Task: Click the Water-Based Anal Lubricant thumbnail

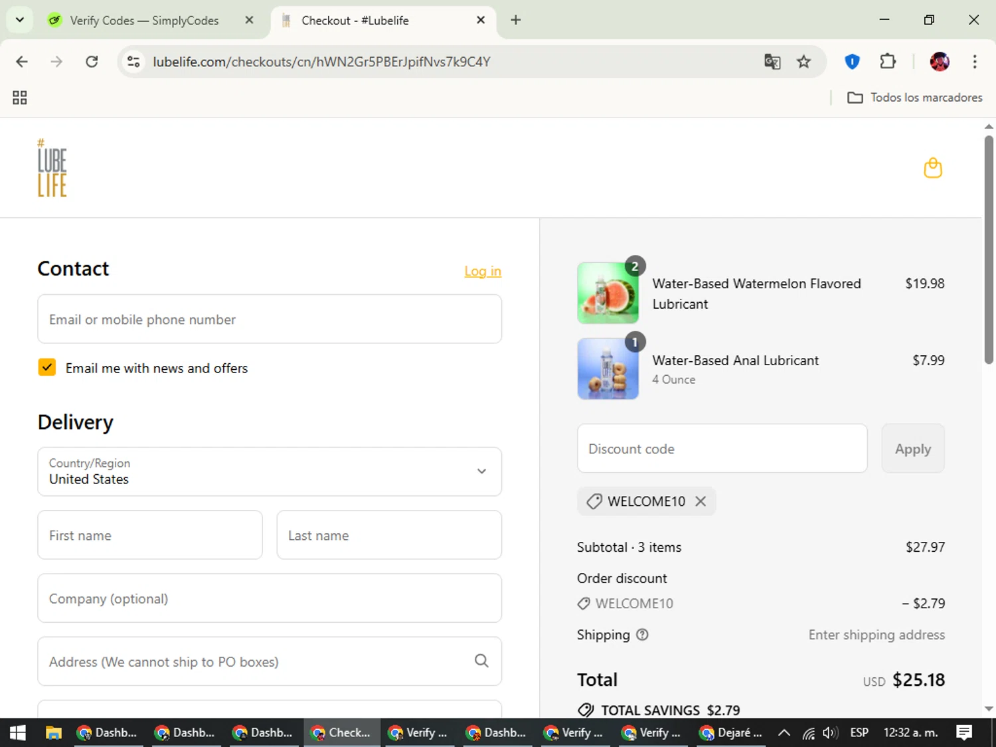Action: [608, 369]
